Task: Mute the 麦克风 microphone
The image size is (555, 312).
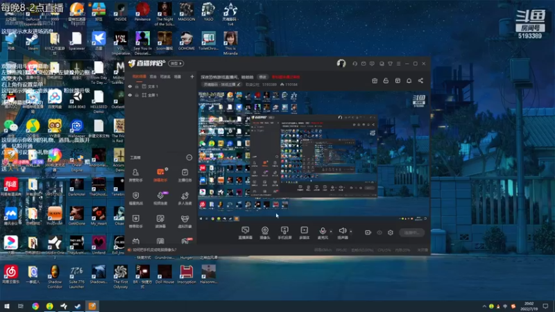Action: point(323,233)
